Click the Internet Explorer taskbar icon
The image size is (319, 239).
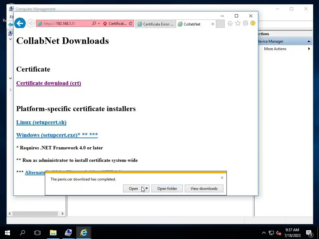(83, 233)
